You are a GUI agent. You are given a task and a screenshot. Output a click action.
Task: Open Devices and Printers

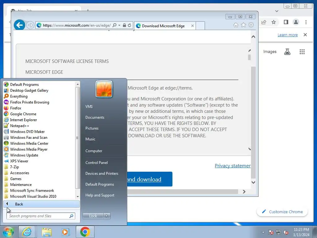coord(102,174)
